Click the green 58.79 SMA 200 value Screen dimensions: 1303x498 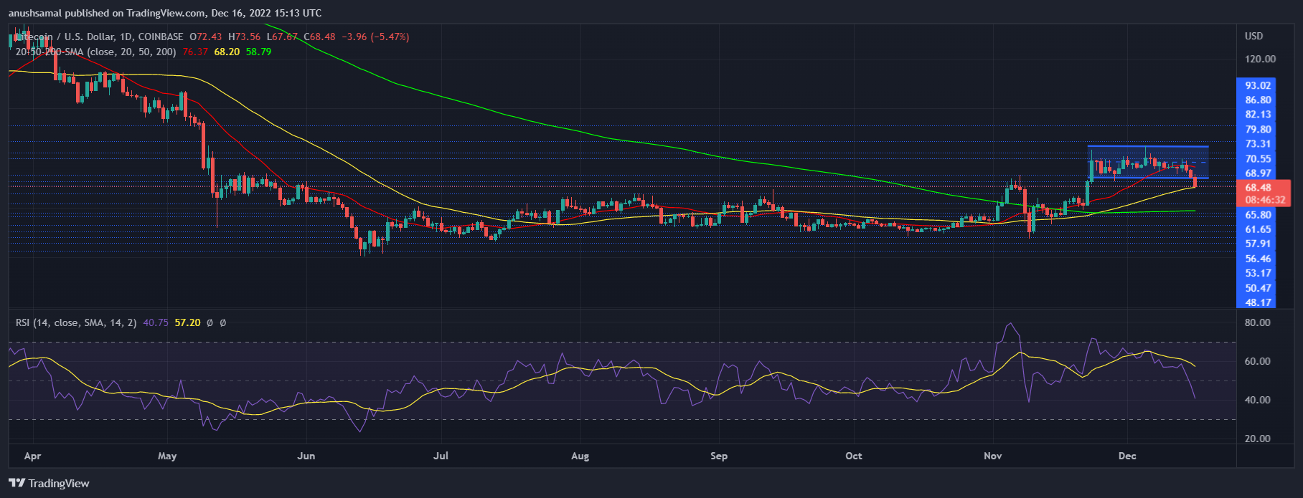coord(258,52)
